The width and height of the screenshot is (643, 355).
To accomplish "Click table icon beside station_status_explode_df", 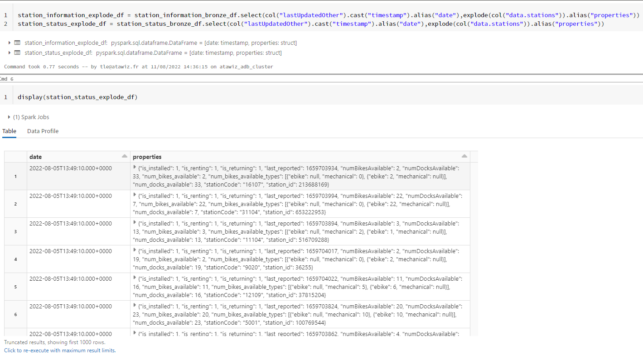I will [x=17, y=53].
